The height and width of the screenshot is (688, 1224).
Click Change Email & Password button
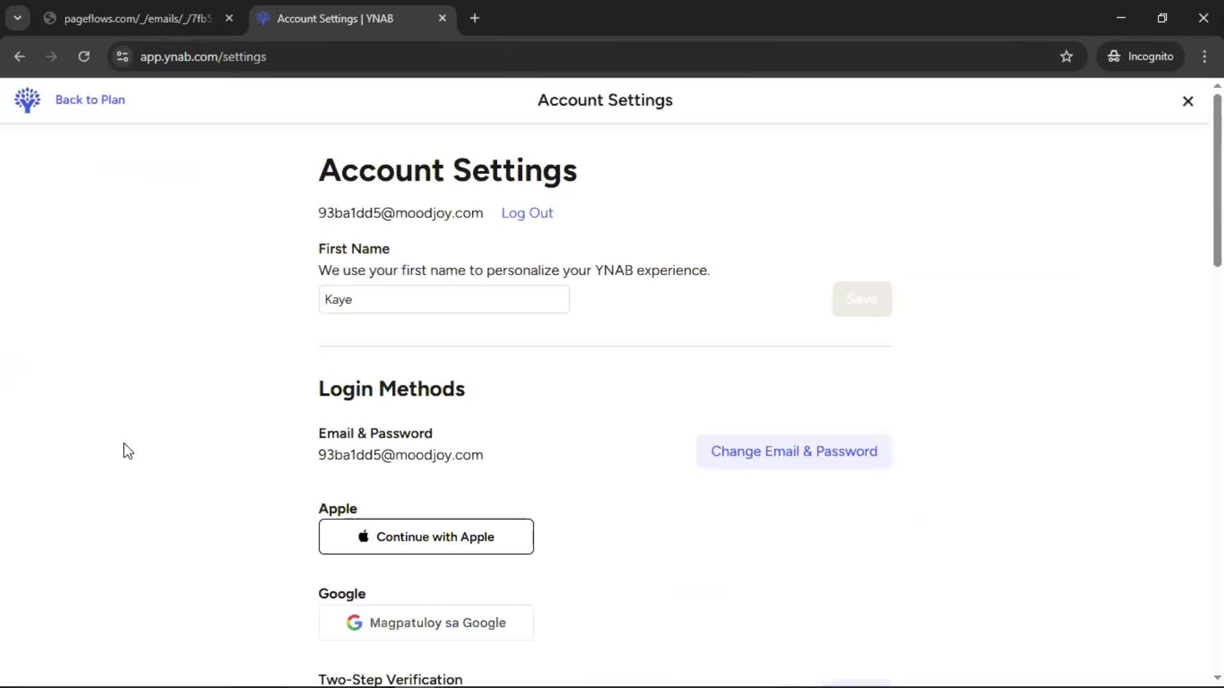coord(794,451)
